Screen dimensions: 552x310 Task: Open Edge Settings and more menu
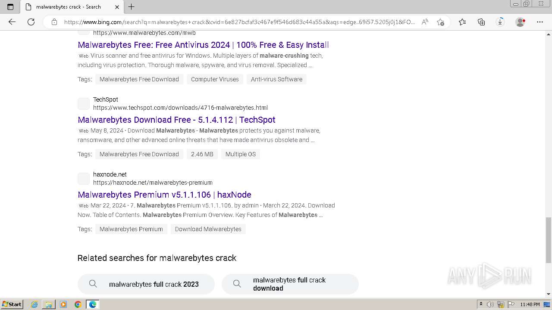[x=540, y=22]
